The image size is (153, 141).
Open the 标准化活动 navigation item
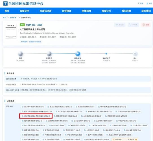[45, 11]
